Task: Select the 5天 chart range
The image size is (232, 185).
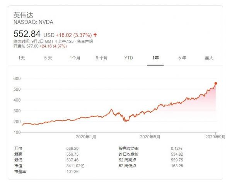Action: pos(48,58)
